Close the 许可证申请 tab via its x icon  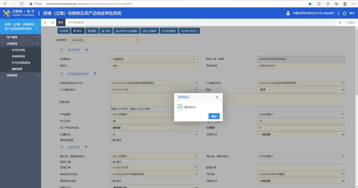[83, 22]
